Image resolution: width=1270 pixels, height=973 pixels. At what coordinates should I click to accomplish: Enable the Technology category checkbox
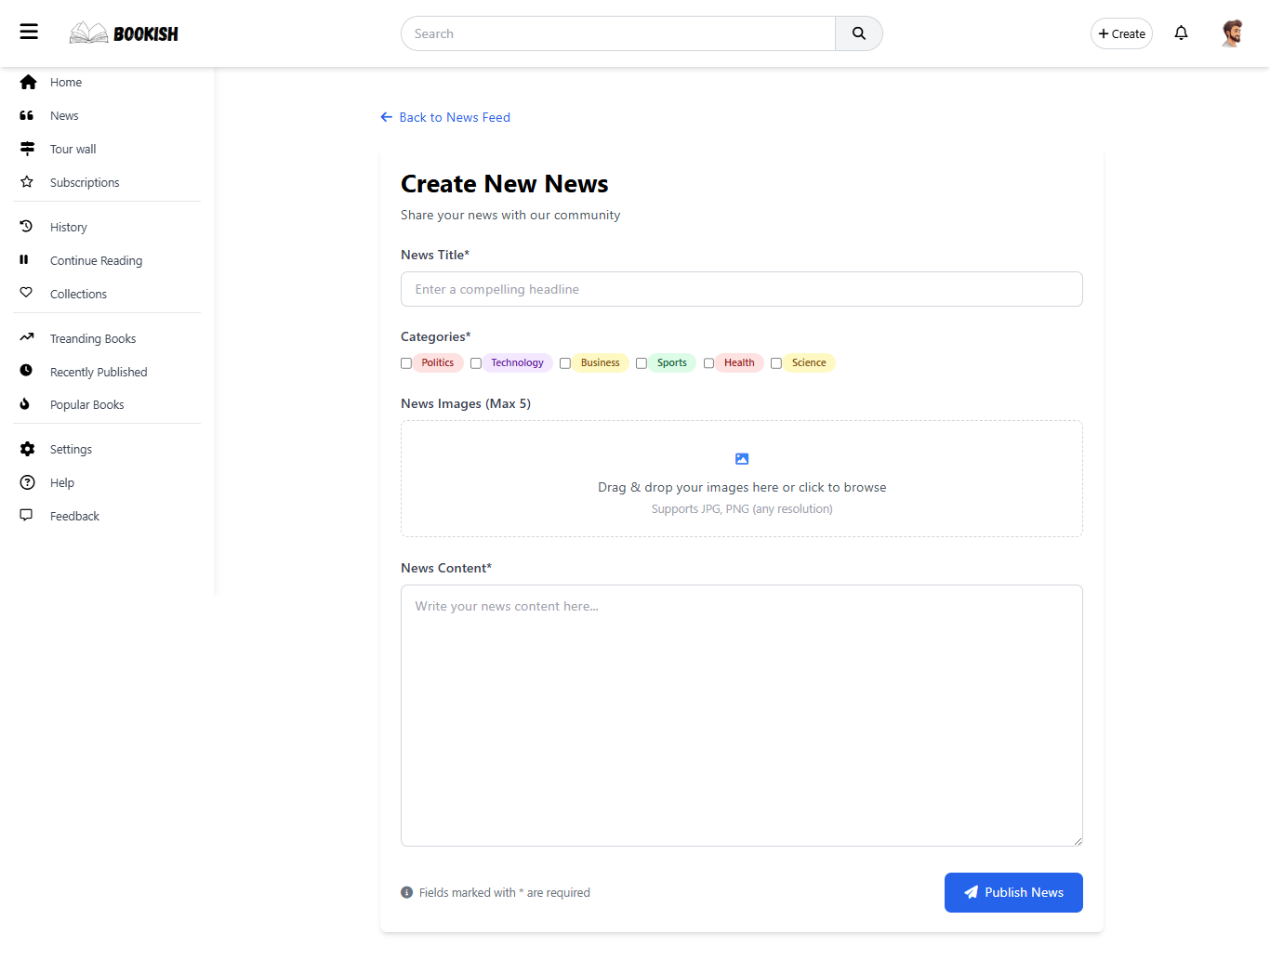(x=476, y=363)
